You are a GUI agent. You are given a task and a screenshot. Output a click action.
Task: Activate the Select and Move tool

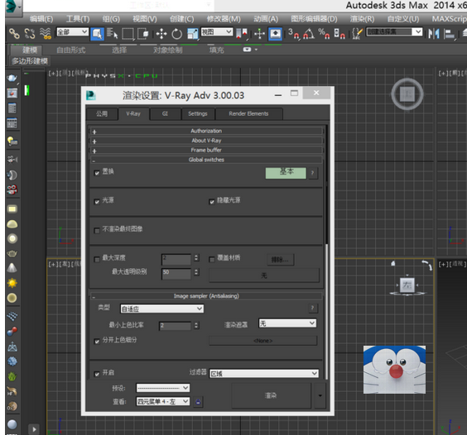[x=161, y=34]
